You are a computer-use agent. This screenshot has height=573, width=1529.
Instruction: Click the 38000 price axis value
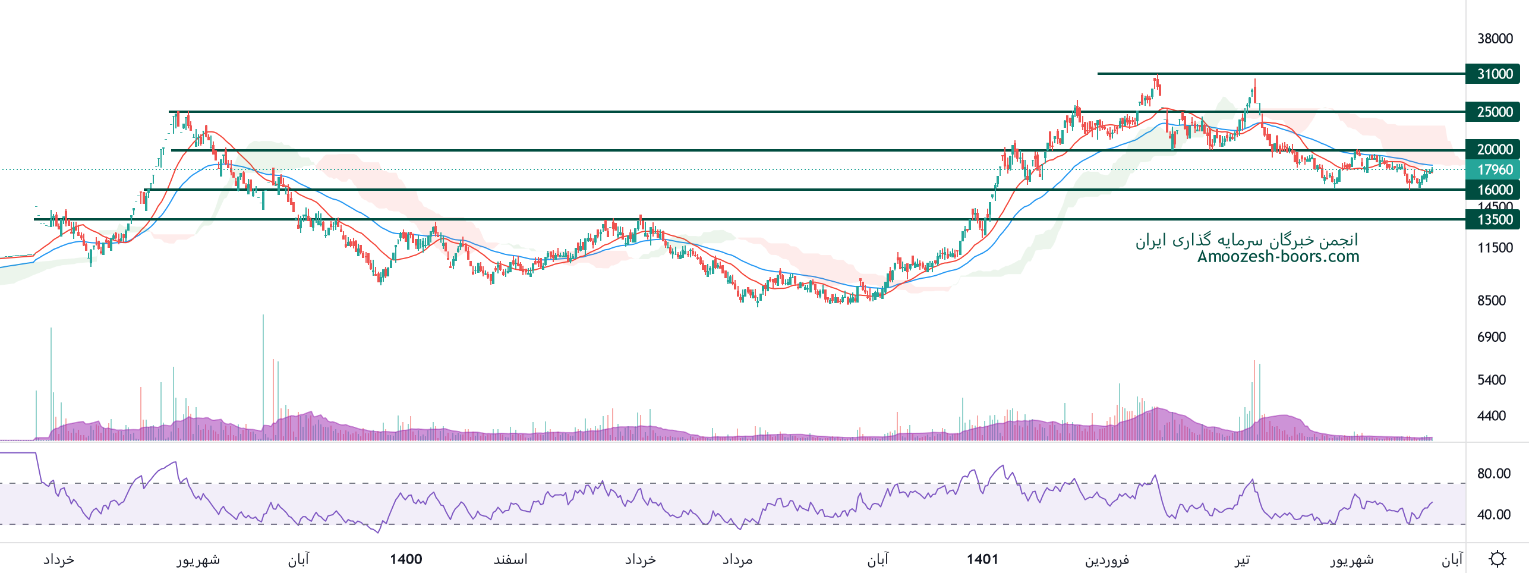point(1495,39)
